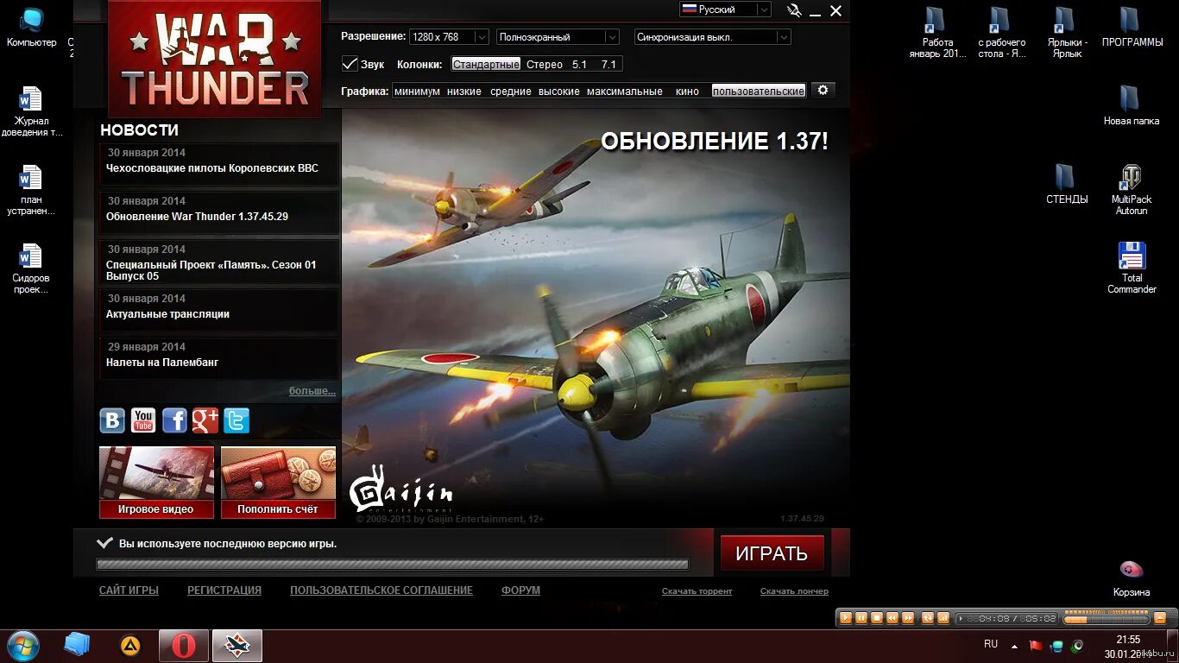Open the Facebook page icon
Viewport: 1179px width, 663px height.
click(174, 420)
